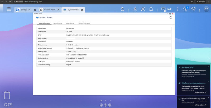Close the Storage & Snapshots taskbar tab
Image resolution: width=211 pixels, height=108 pixels.
(35, 10)
